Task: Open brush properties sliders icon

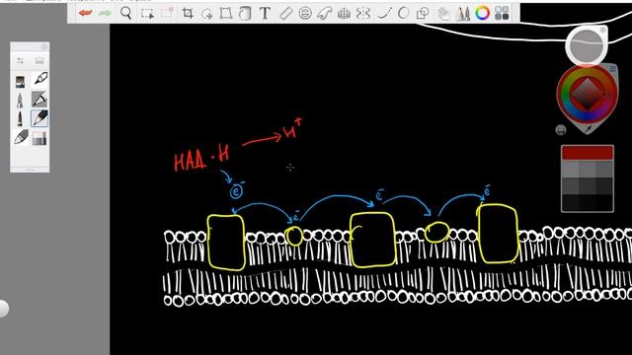Action: [20, 61]
